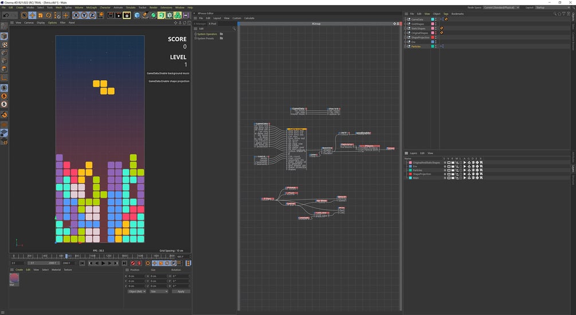Screen dimensions: 576x315
Task: Click XPresso pool search magnifier icon
Action: (234, 29)
